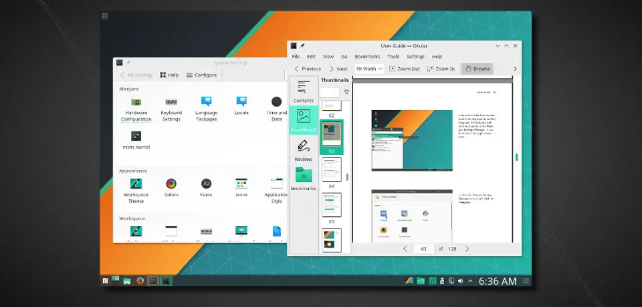Click the Workspace section heading
This screenshot has height=307, width=642.
tap(132, 218)
